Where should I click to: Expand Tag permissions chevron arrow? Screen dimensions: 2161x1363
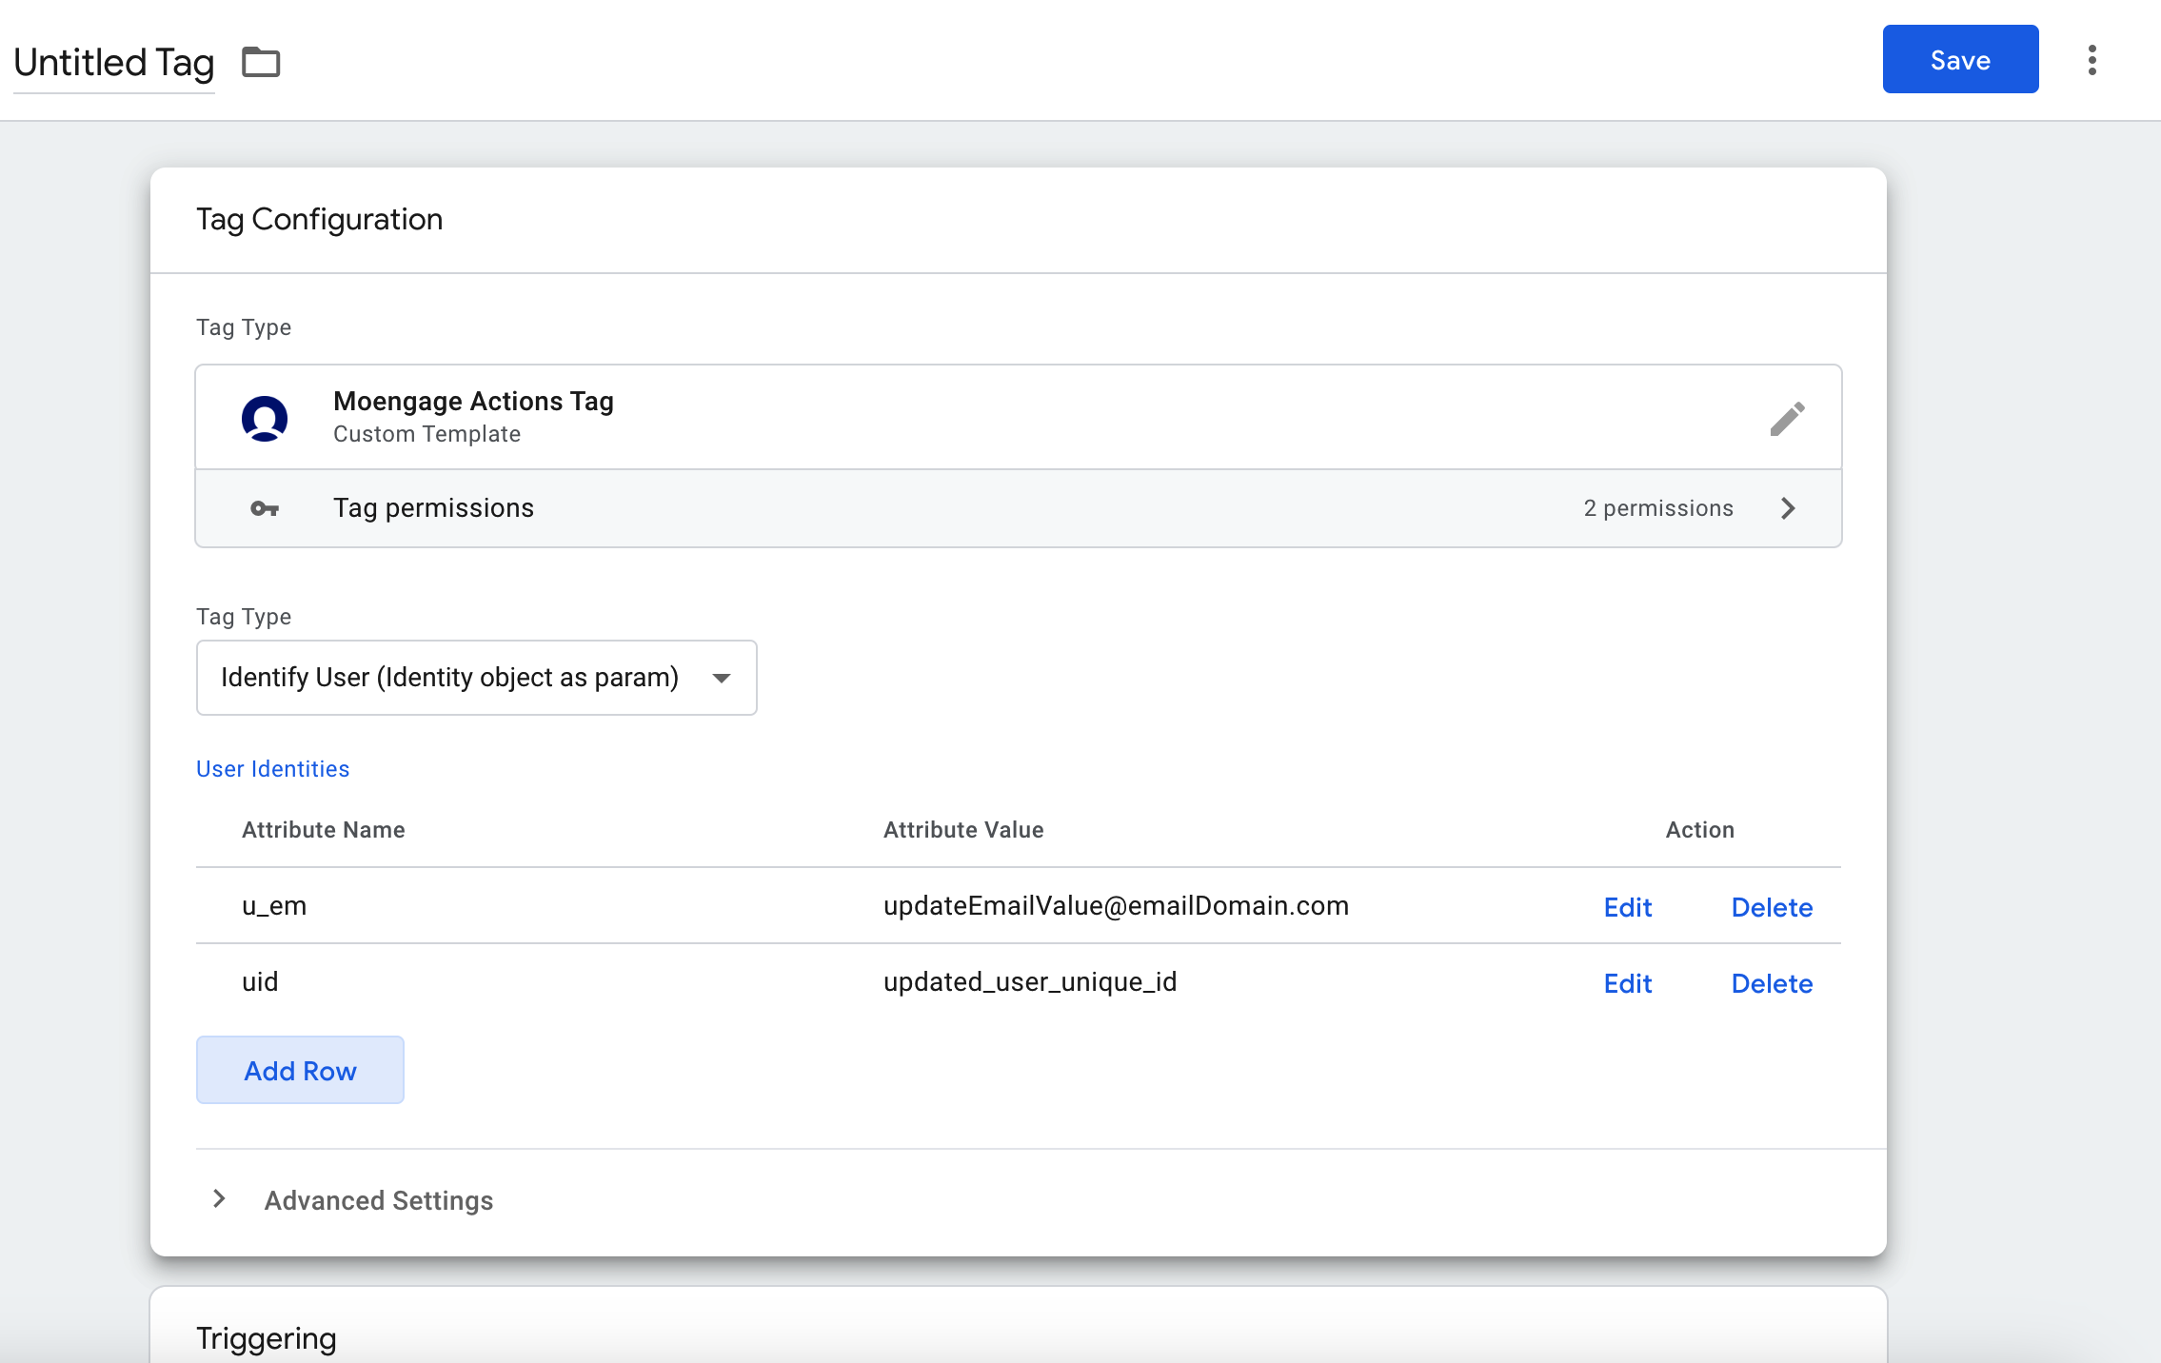point(1788,508)
